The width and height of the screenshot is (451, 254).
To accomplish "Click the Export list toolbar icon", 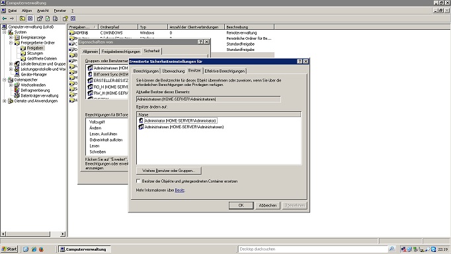I will pos(56,19).
